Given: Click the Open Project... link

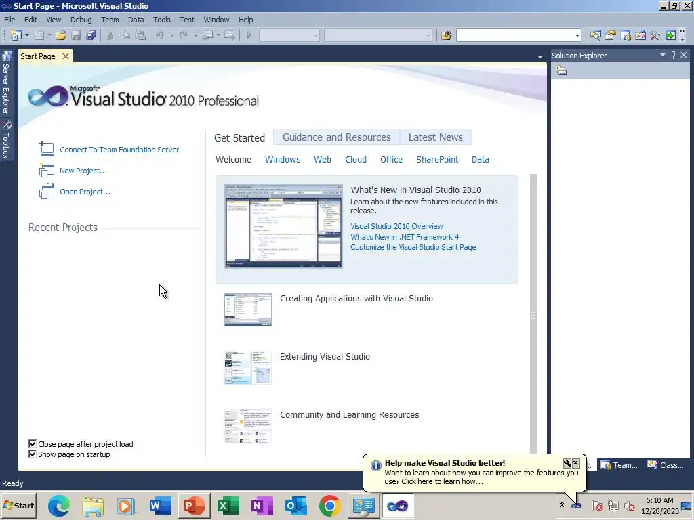Looking at the screenshot, I should point(85,192).
